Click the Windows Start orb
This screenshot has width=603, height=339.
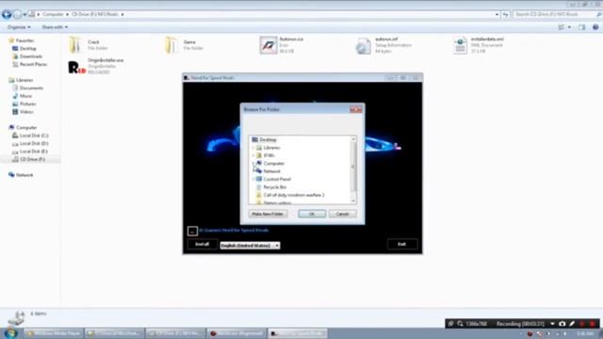point(10,332)
